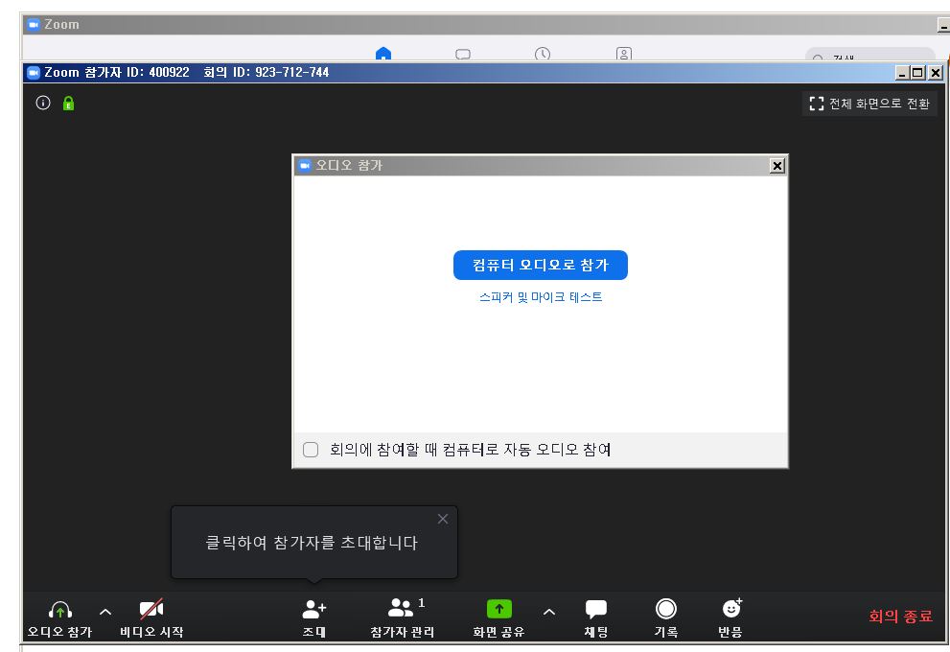This screenshot has width=950, height=652.
Task: Close the 오디오 참가 dialog
Action: pos(777,166)
